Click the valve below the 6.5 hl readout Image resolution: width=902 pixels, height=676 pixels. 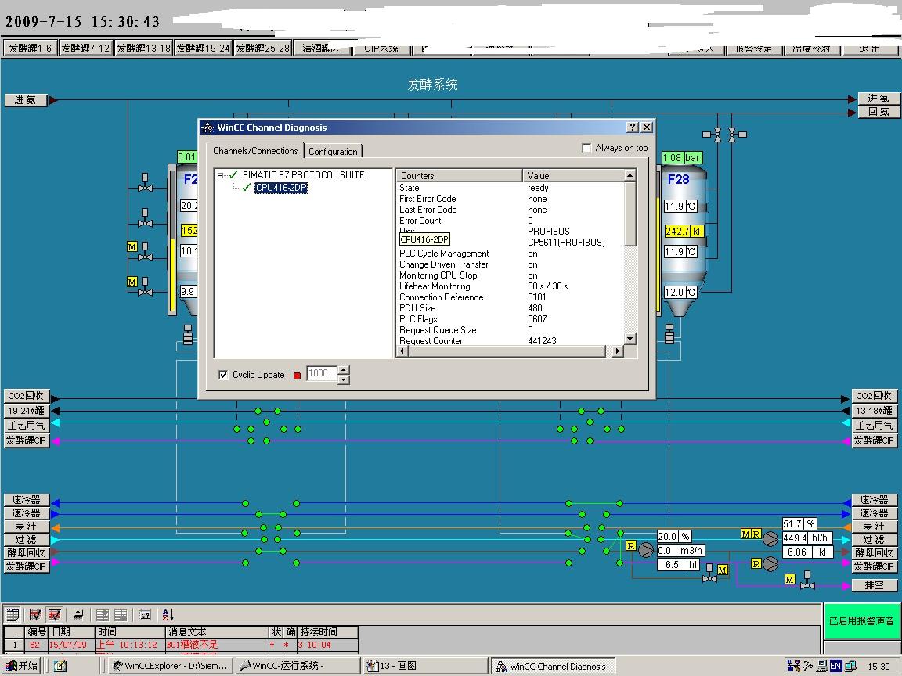pyautogui.click(x=709, y=573)
